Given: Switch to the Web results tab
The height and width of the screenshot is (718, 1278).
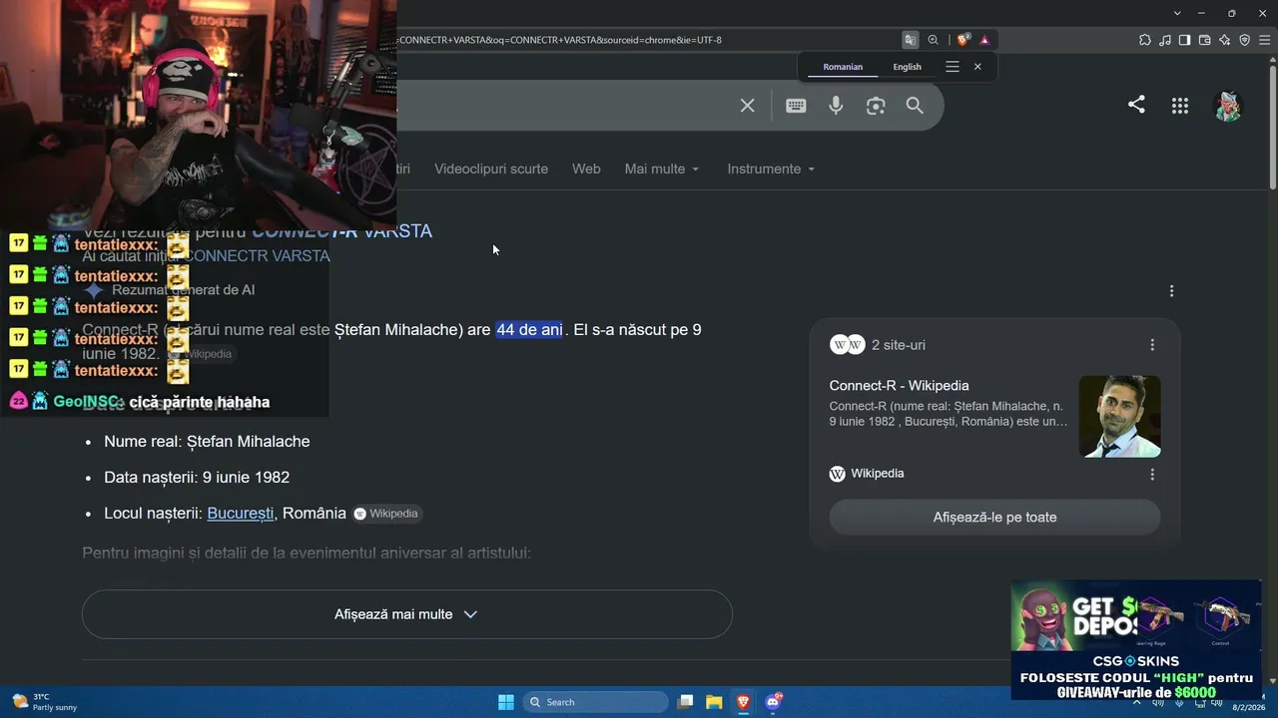Looking at the screenshot, I should pyautogui.click(x=586, y=170).
